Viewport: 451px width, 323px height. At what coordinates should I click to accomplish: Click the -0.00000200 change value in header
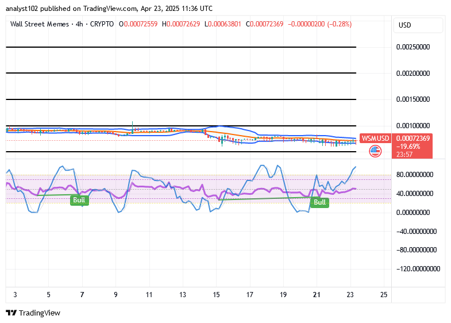pyautogui.click(x=306, y=24)
